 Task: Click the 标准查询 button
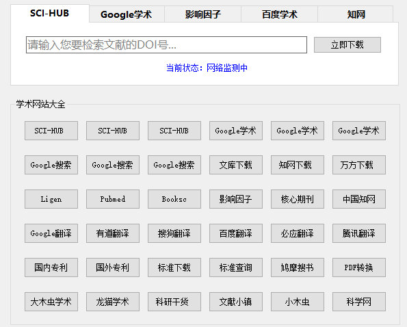[236, 268]
